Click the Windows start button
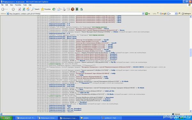The height and width of the screenshot is (120, 192). pos(6,118)
